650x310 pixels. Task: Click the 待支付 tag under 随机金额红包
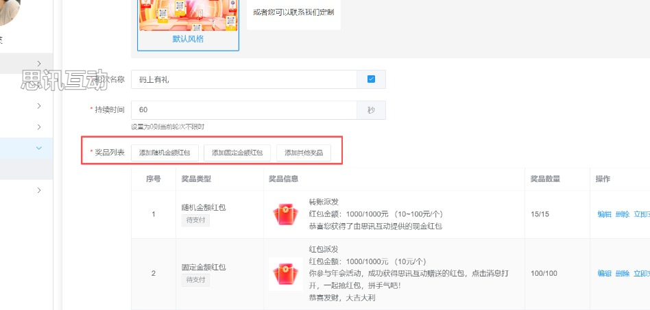[195, 220]
